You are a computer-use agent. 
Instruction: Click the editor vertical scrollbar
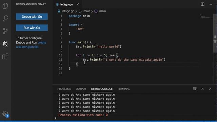point(215,33)
